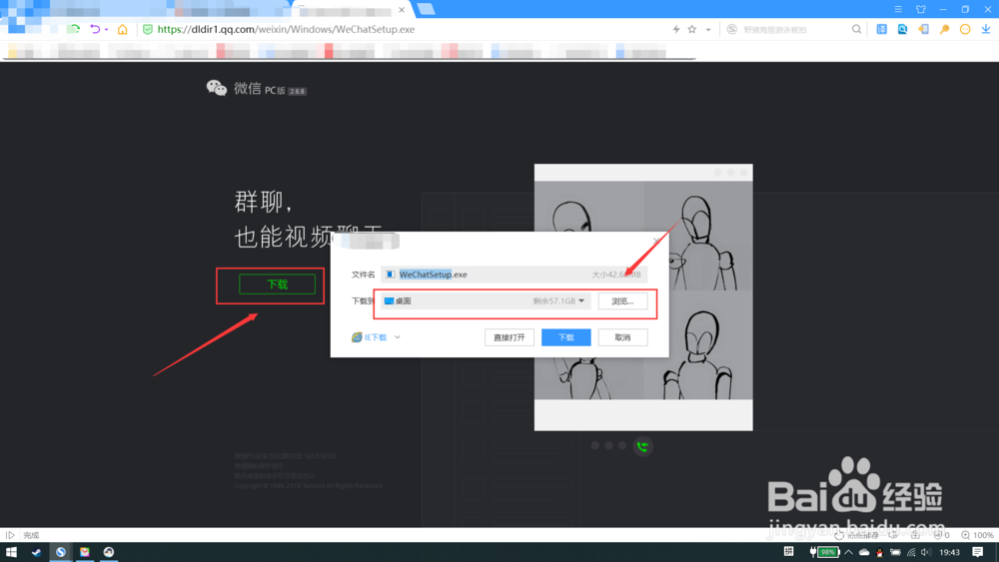Click the blue 下载 button in dialog

565,337
